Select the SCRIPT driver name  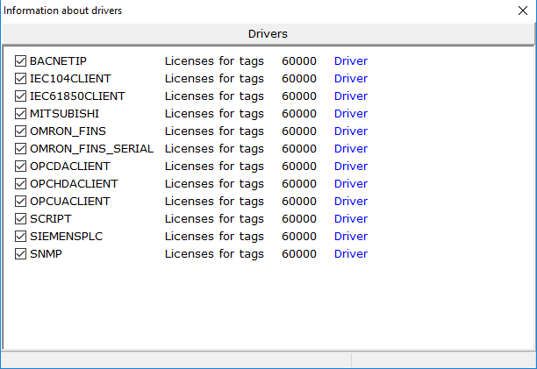point(51,218)
